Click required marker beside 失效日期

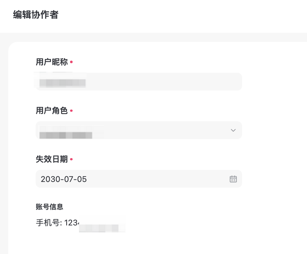coord(71,159)
